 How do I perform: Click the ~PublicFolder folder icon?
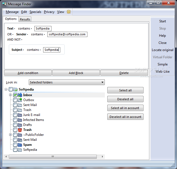pyautogui.click(x=20, y=135)
